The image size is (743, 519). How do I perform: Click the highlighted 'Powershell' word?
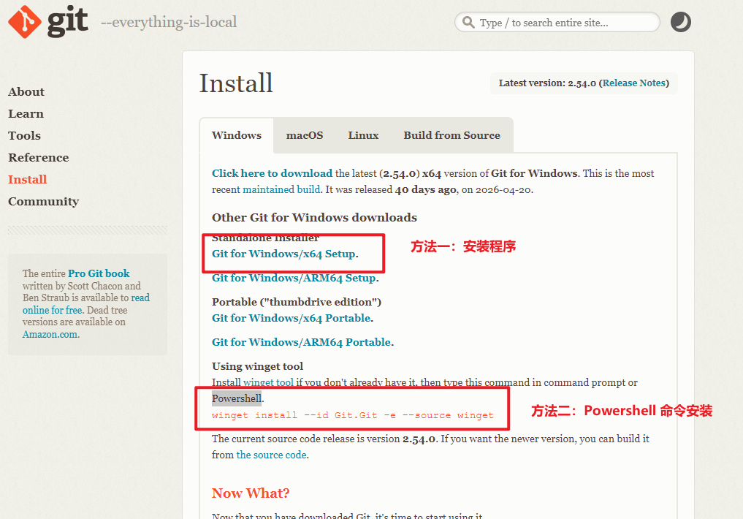pyautogui.click(x=237, y=398)
